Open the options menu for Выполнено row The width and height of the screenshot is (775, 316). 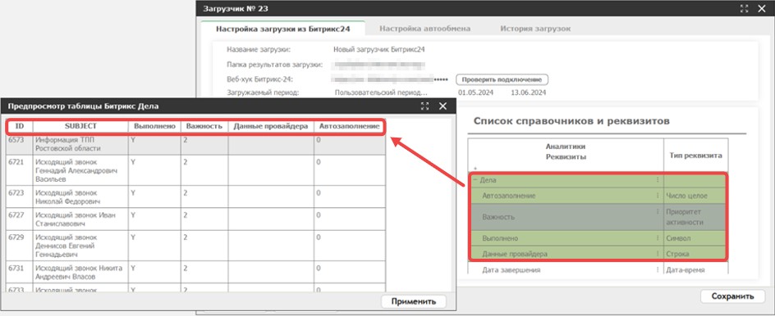click(658, 237)
